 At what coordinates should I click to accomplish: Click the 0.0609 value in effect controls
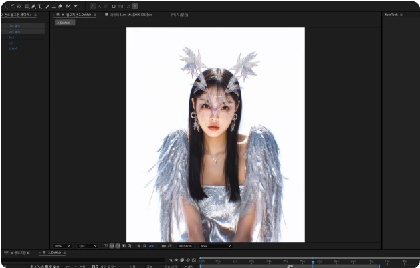[13, 49]
